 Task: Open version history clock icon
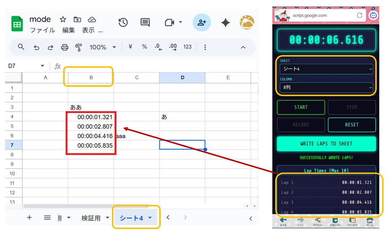click(123, 23)
